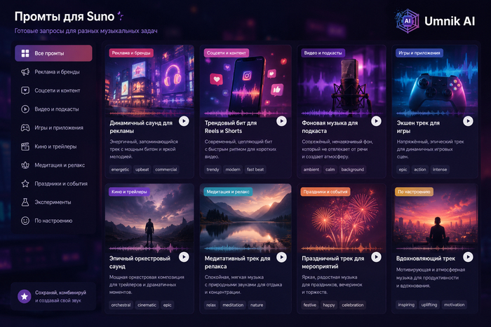Select the energetic tag
The height and width of the screenshot is (327, 491).
pos(120,169)
